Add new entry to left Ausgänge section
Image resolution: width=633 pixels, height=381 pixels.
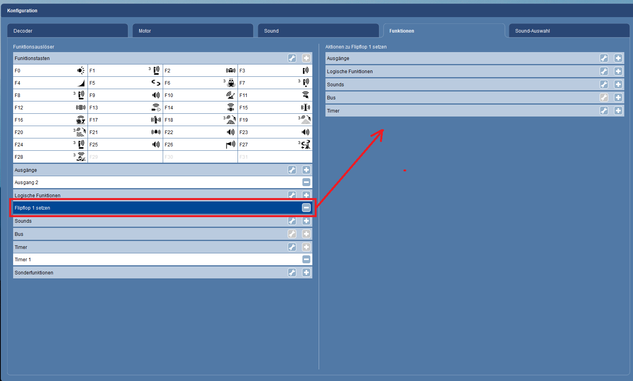coord(306,170)
